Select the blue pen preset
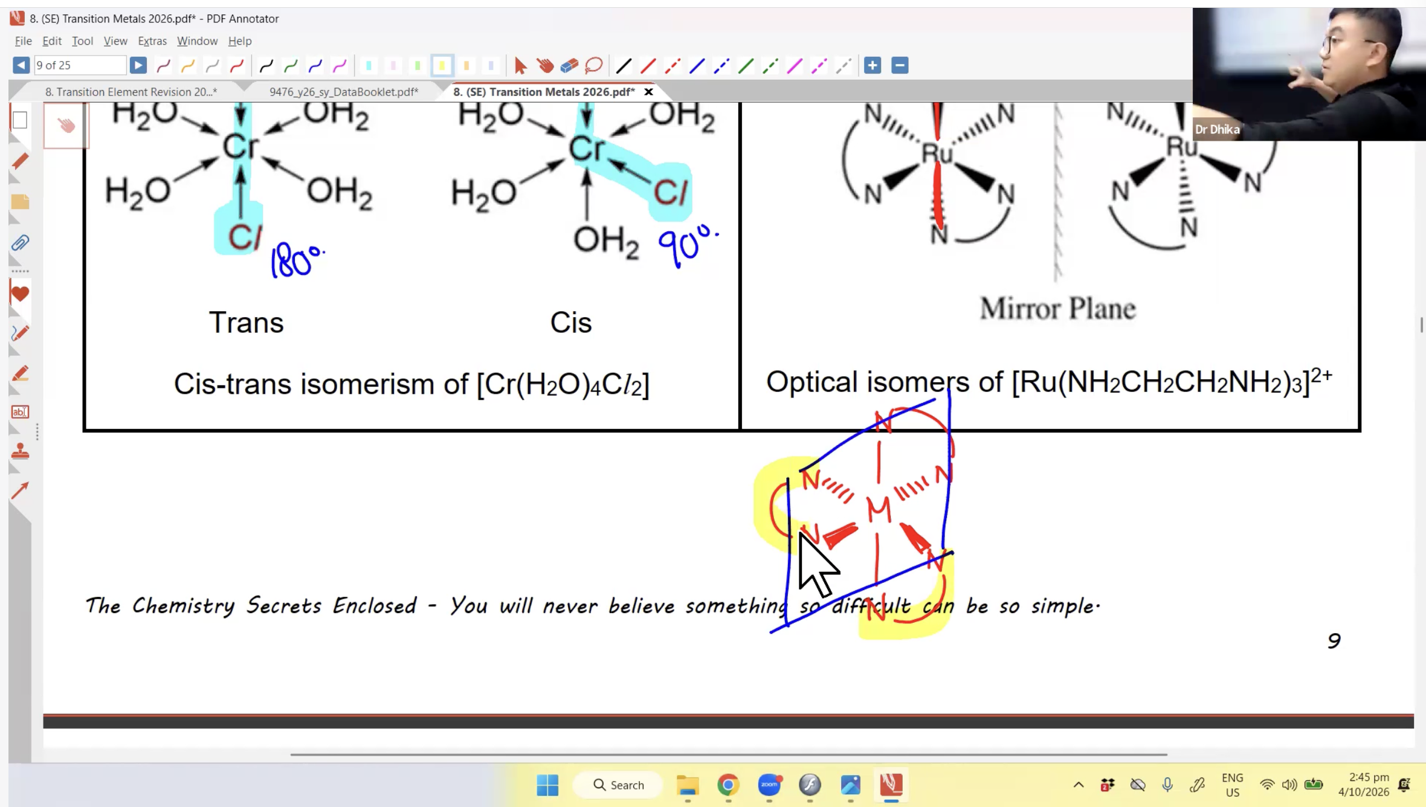The width and height of the screenshot is (1426, 807). tap(315, 65)
